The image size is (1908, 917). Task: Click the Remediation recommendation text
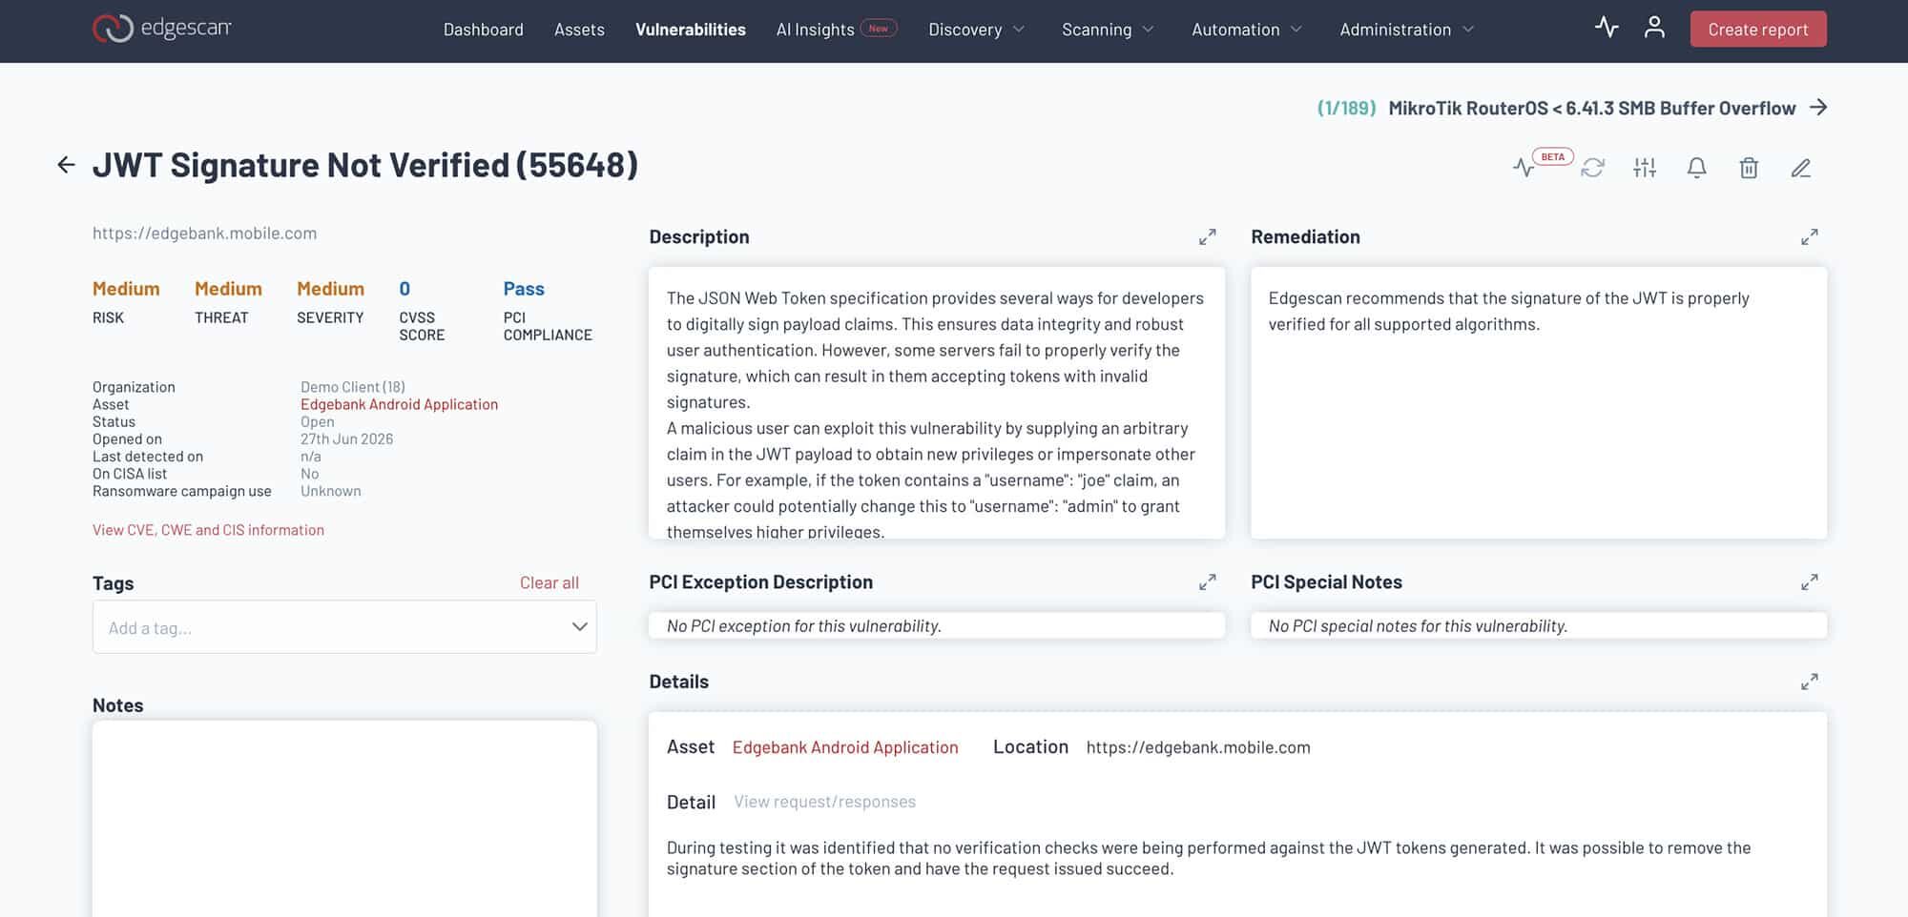coord(1509,311)
